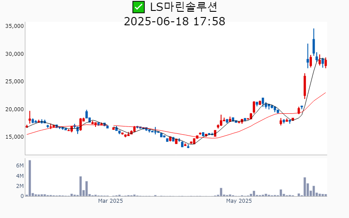Click the 6M volume axis label
349x218 pixels.
(20, 165)
